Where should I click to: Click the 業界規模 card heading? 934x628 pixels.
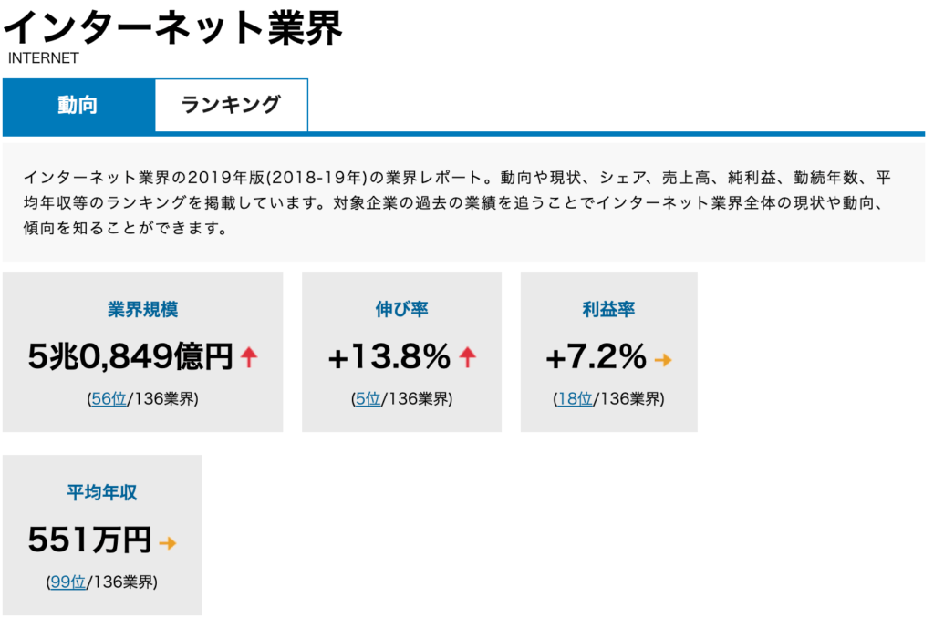coord(142,310)
